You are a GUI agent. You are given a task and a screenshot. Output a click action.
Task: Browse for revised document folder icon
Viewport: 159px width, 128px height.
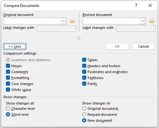pos(152,21)
